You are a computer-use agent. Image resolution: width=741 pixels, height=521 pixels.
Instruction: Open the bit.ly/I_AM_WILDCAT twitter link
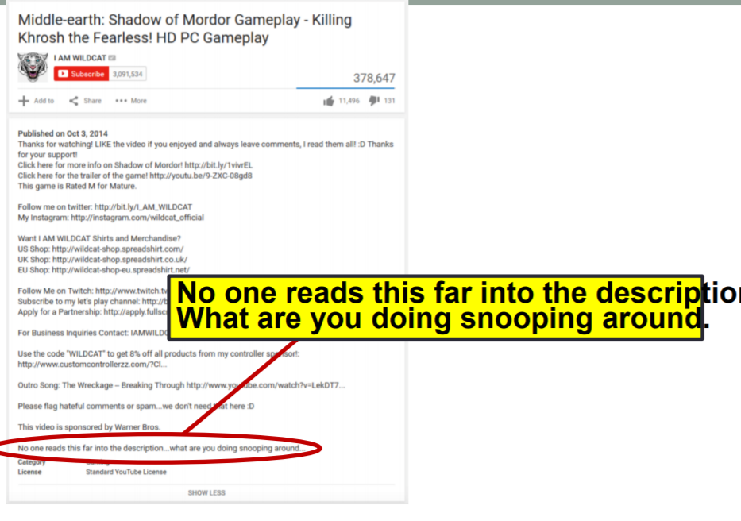tap(143, 207)
